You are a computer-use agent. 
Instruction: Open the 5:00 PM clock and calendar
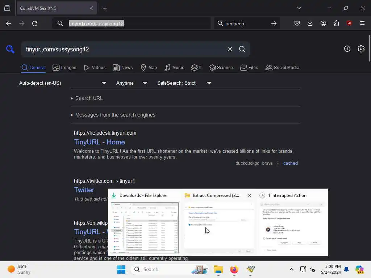330,269
